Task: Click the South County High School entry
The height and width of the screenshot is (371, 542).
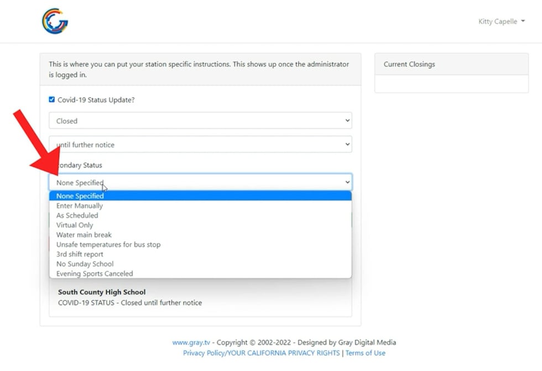Action: point(102,292)
